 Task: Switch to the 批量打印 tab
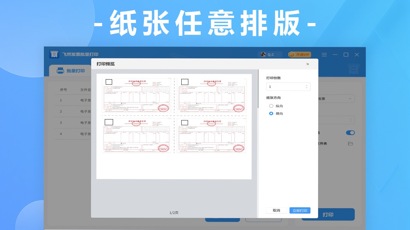pos(71,71)
